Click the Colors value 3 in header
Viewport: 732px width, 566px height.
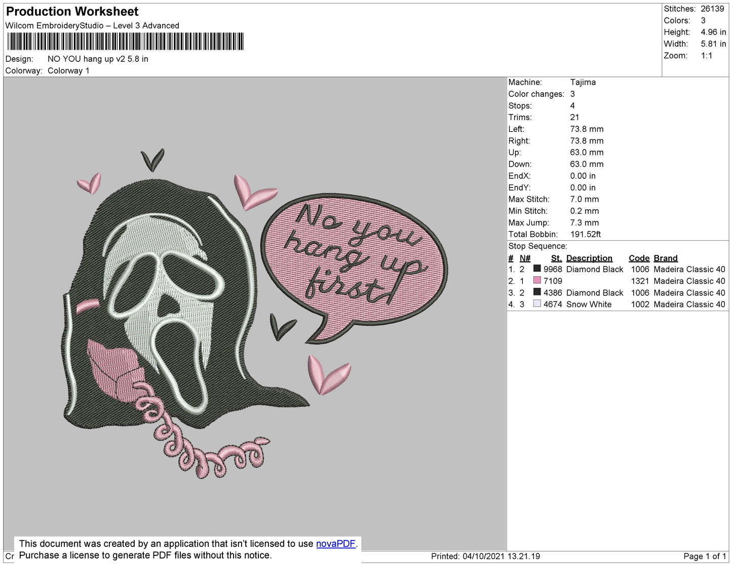[703, 20]
